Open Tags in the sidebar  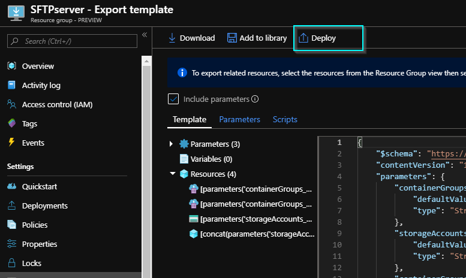pyautogui.click(x=29, y=124)
